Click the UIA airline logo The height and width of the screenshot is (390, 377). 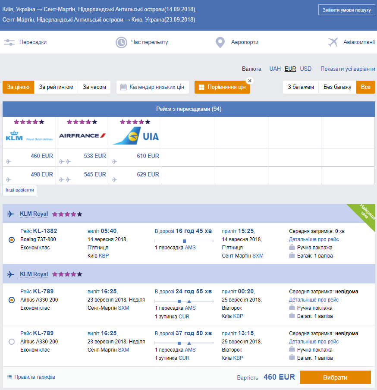click(x=135, y=136)
